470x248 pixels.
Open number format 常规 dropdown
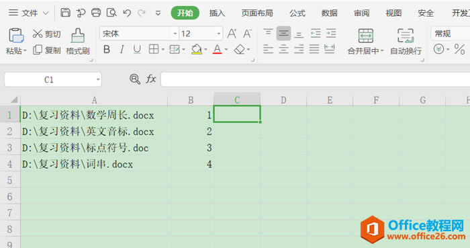click(x=451, y=34)
